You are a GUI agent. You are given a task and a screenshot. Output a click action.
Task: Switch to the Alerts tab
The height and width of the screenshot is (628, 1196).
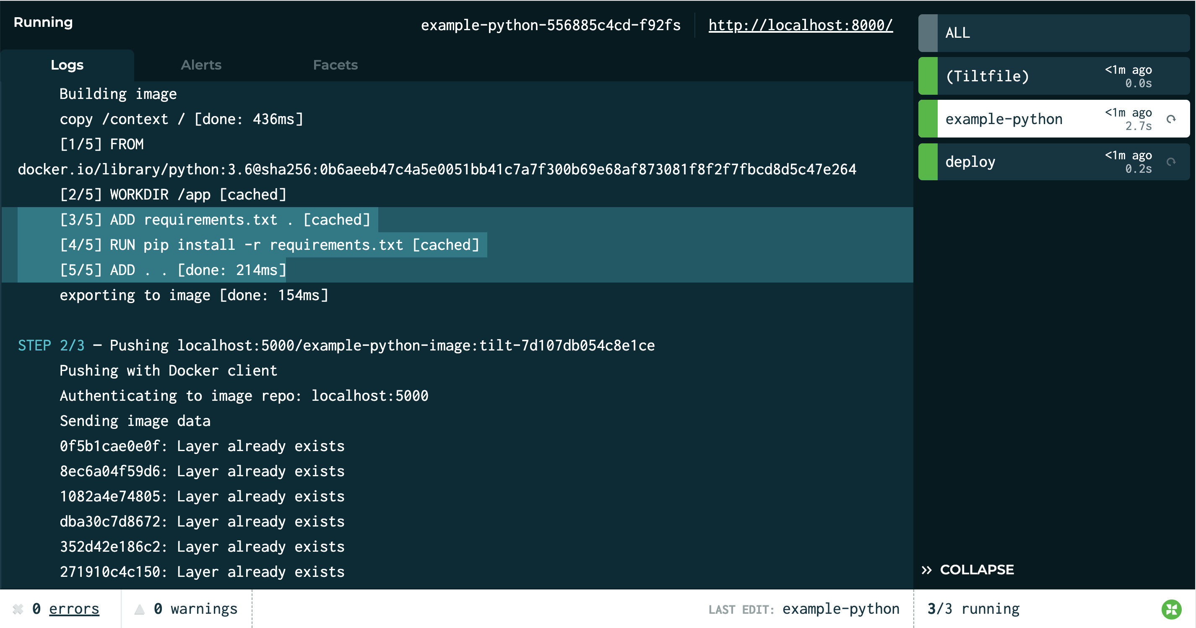[201, 65]
